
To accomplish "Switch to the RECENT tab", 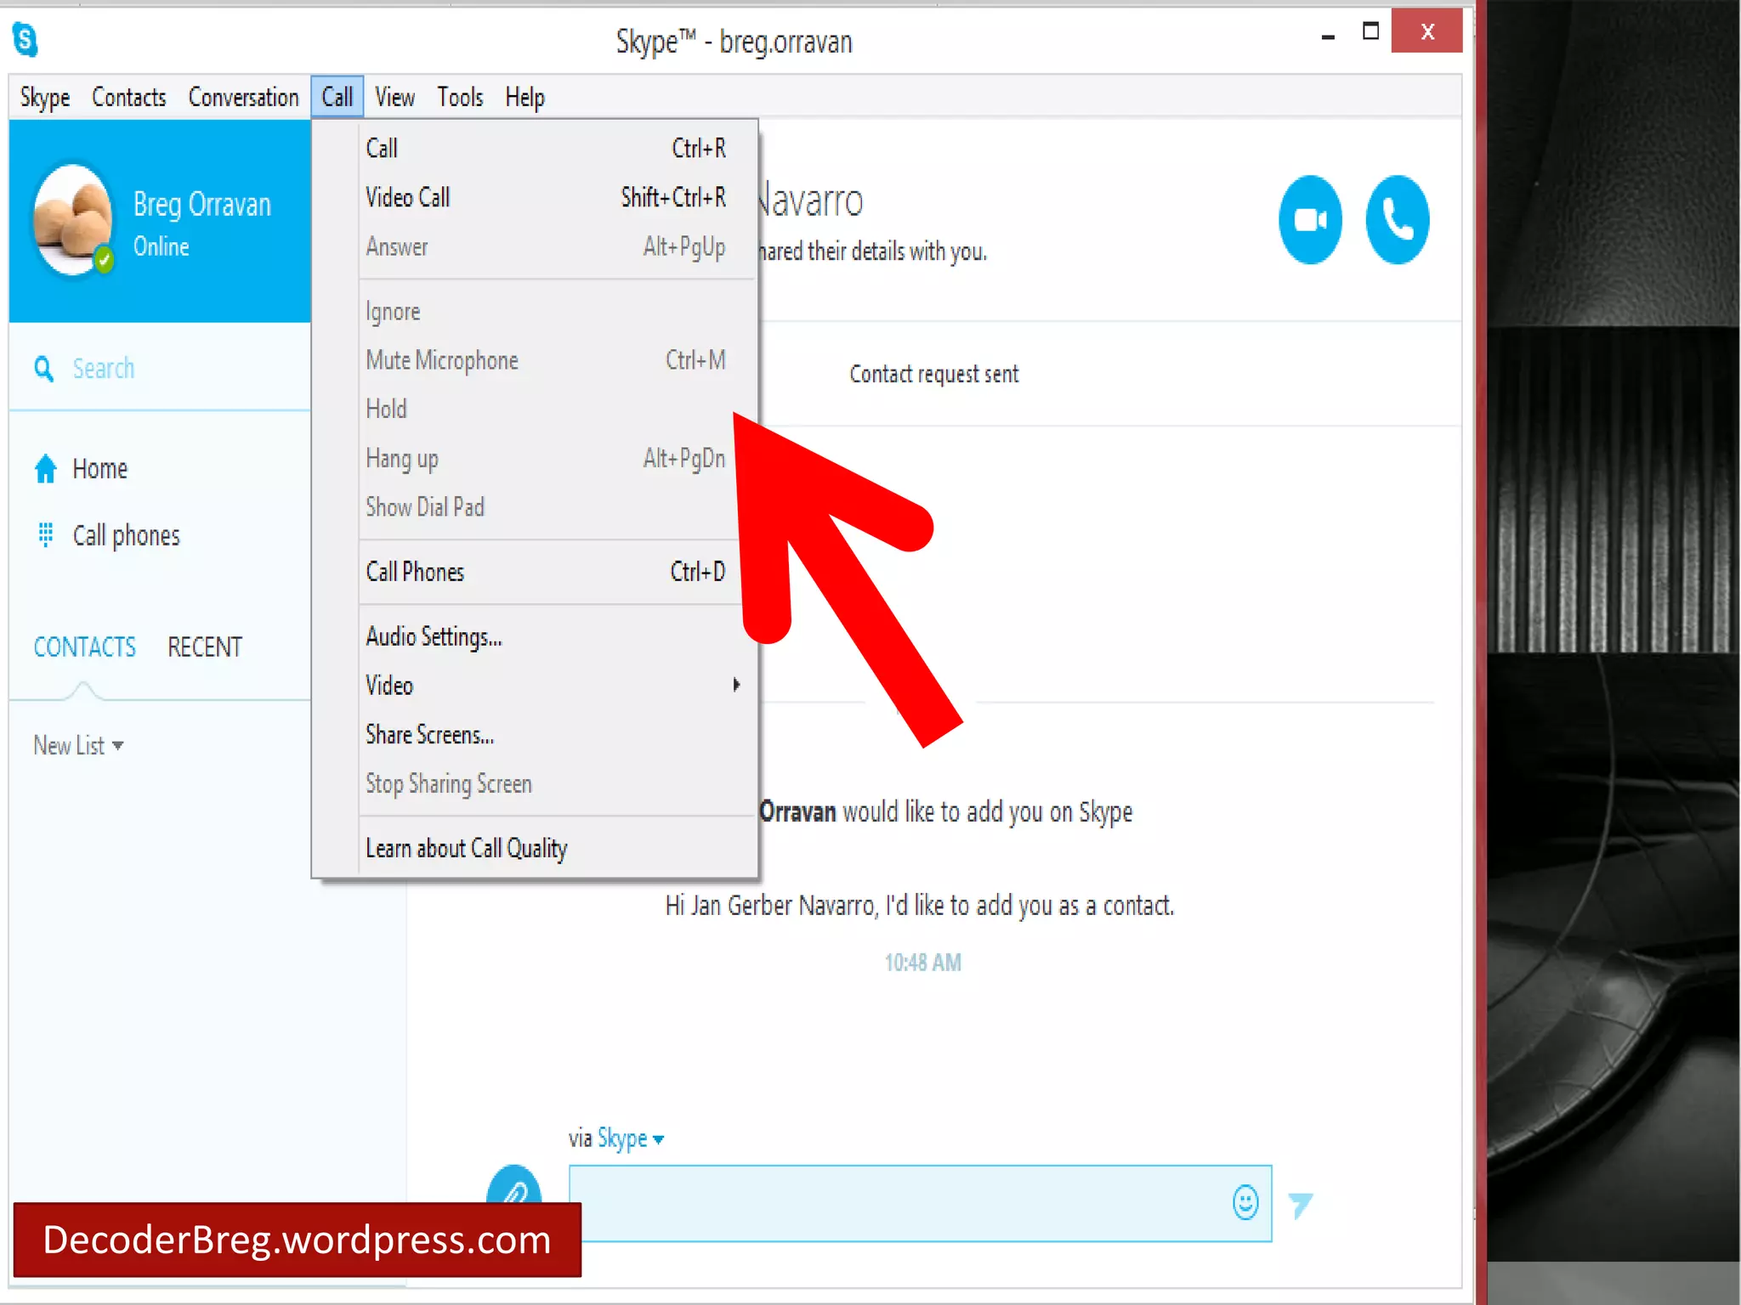I will pos(205,647).
